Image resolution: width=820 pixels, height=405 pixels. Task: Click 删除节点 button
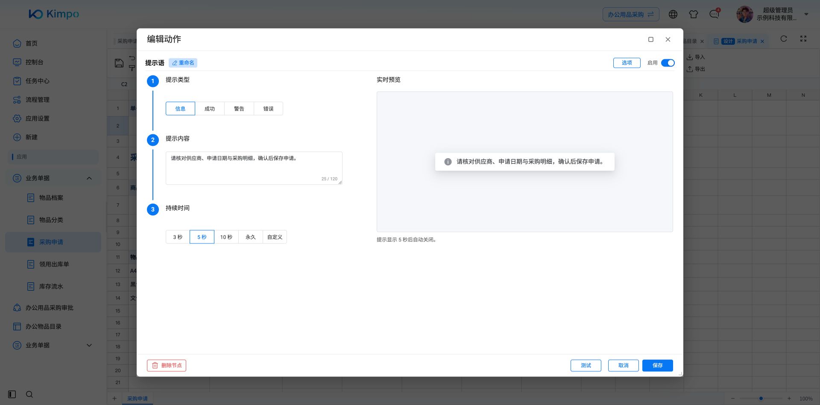pos(167,365)
